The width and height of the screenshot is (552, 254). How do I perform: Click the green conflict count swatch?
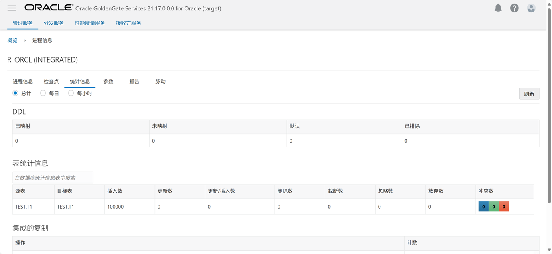point(494,207)
